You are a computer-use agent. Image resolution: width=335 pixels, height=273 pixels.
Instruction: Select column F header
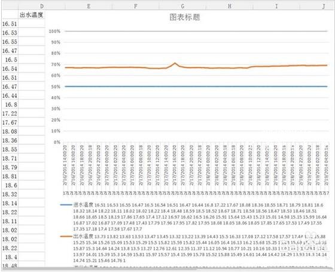pos(135,7)
